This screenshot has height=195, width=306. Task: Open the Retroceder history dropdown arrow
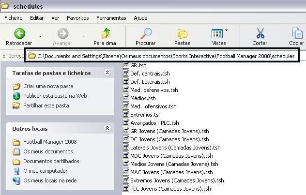[40, 36]
